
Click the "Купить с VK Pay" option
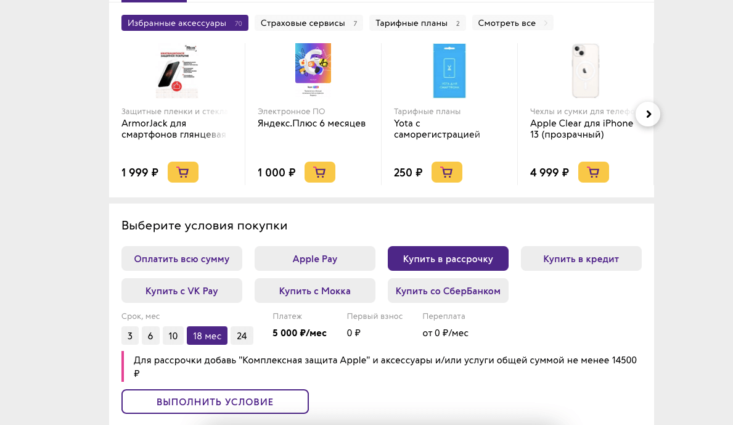point(181,290)
